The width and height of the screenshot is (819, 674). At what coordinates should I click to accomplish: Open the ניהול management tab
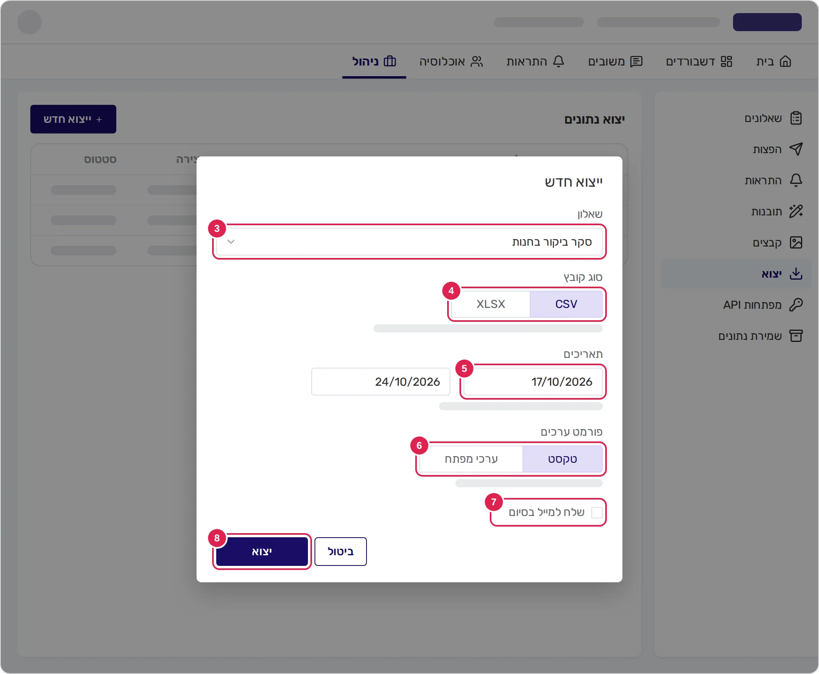pos(374,61)
